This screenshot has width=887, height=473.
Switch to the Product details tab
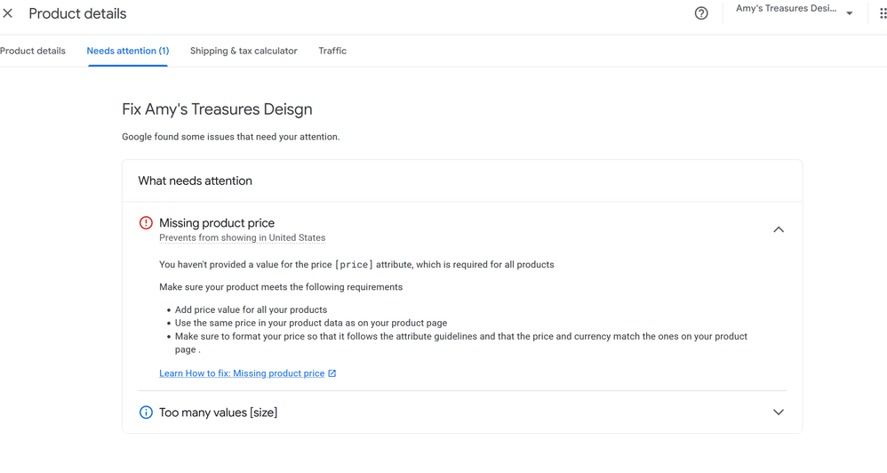pos(33,51)
